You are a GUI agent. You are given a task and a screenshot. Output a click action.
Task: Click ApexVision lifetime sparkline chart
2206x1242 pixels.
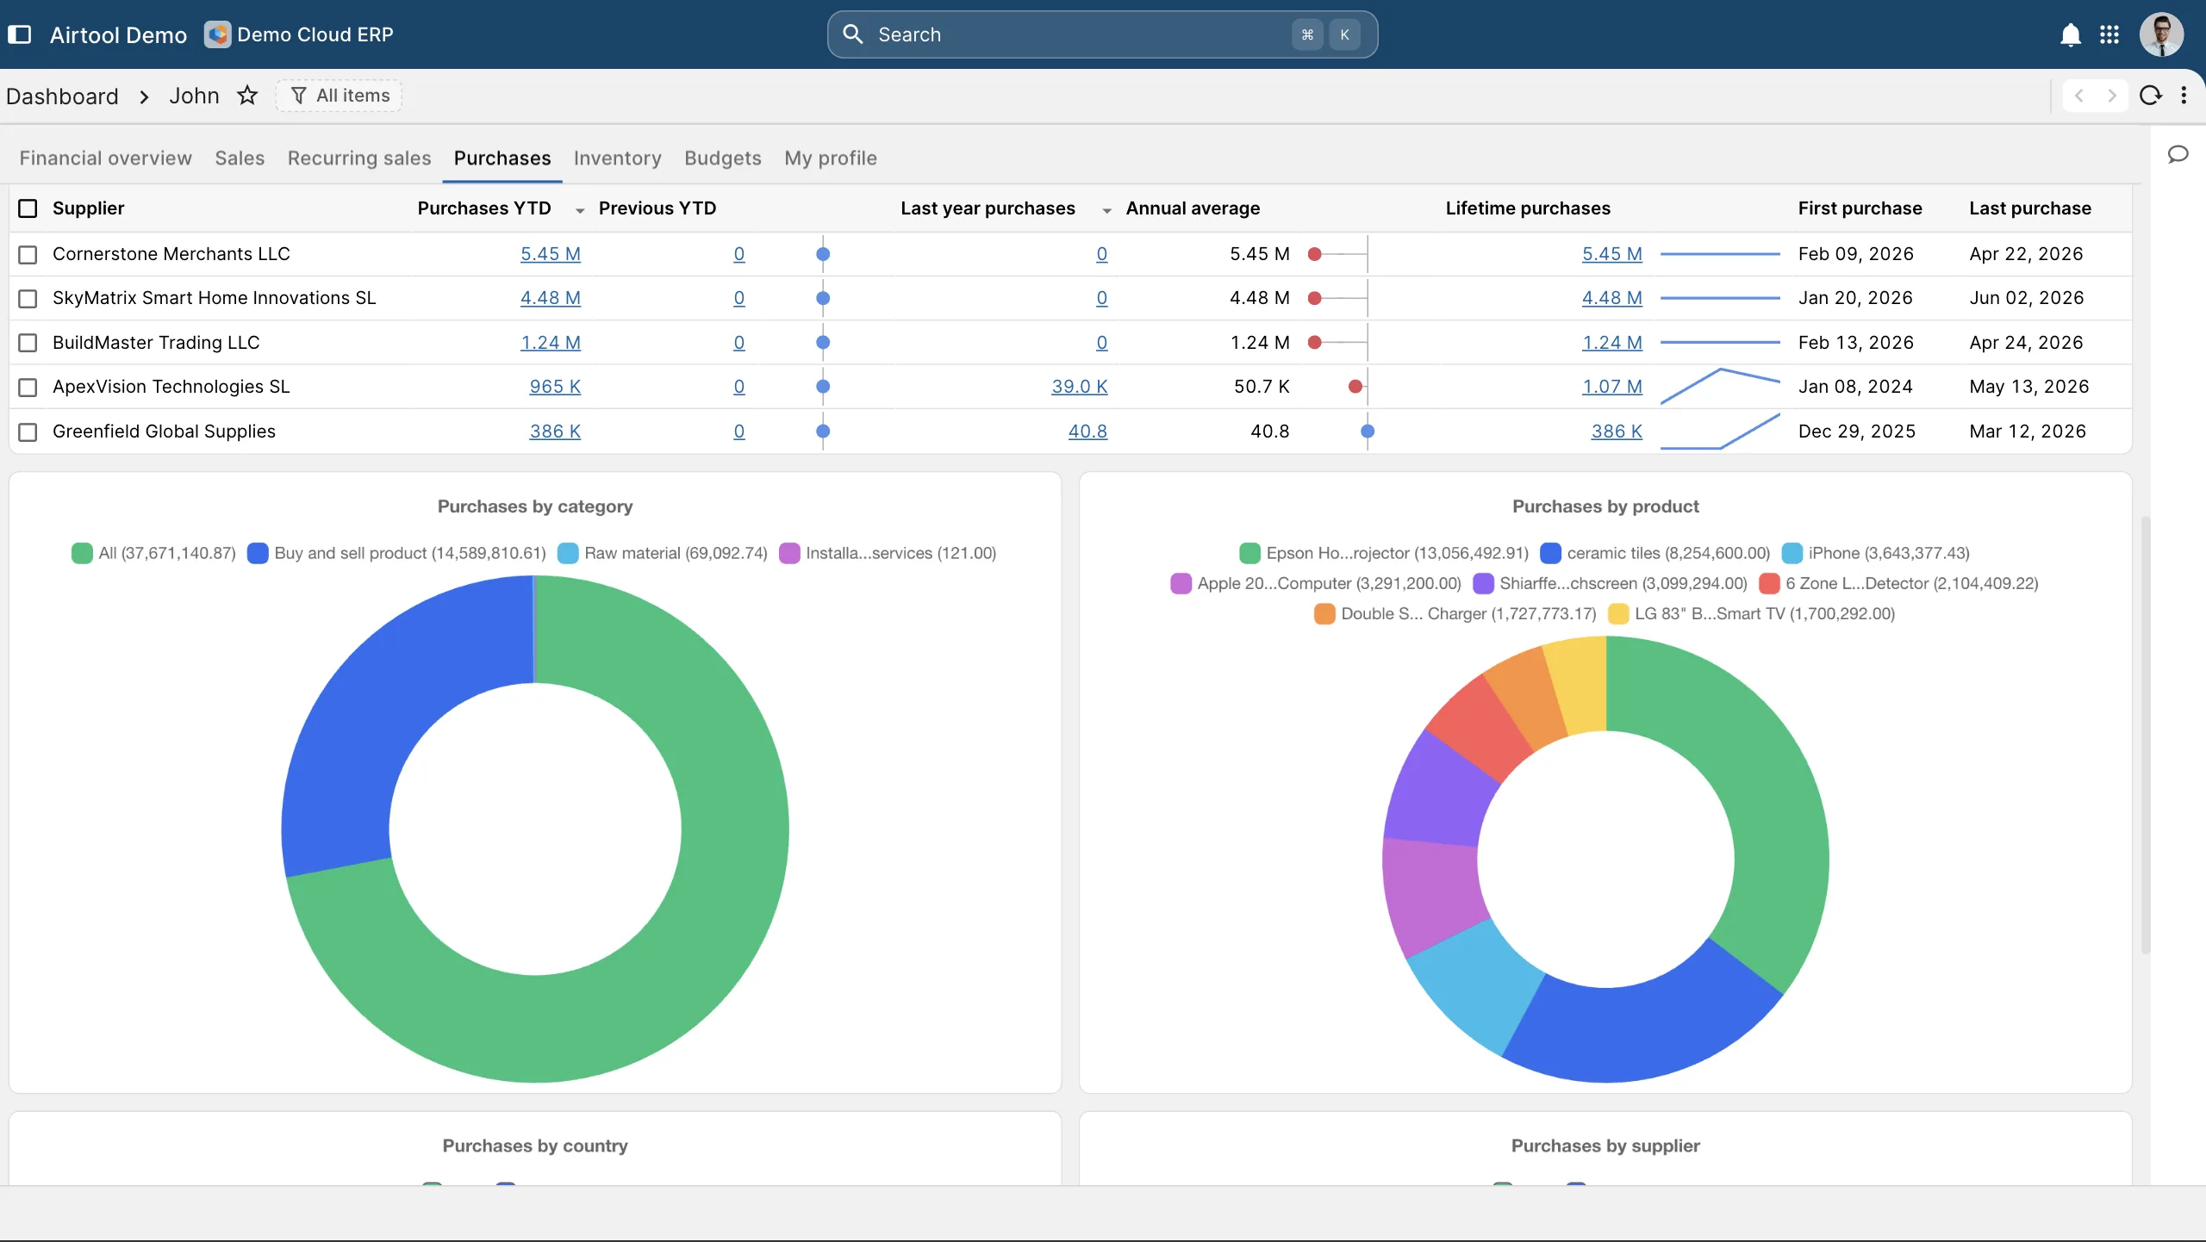1720,387
